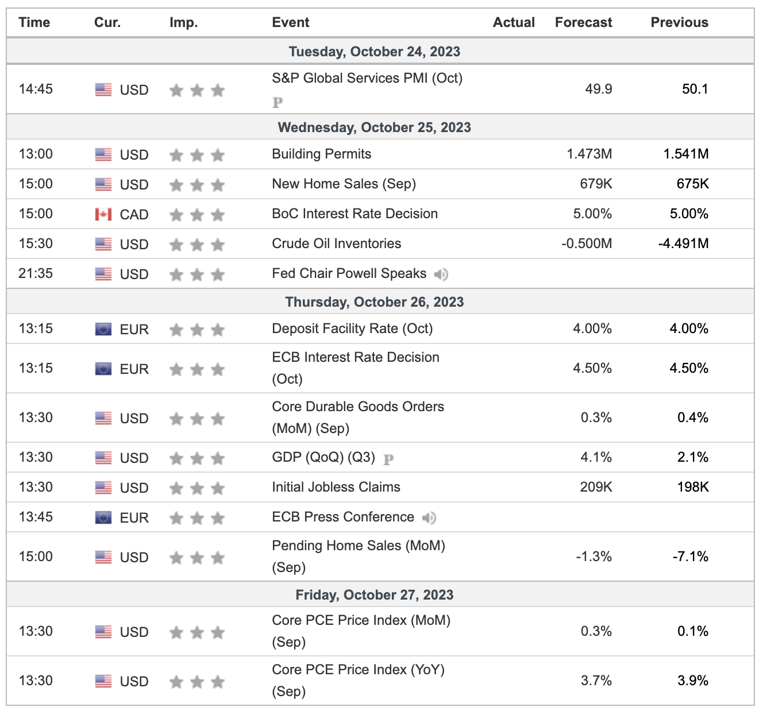The height and width of the screenshot is (711, 763).
Task: Open the Initial Jobless Claims event
Action: pyautogui.click(x=336, y=487)
